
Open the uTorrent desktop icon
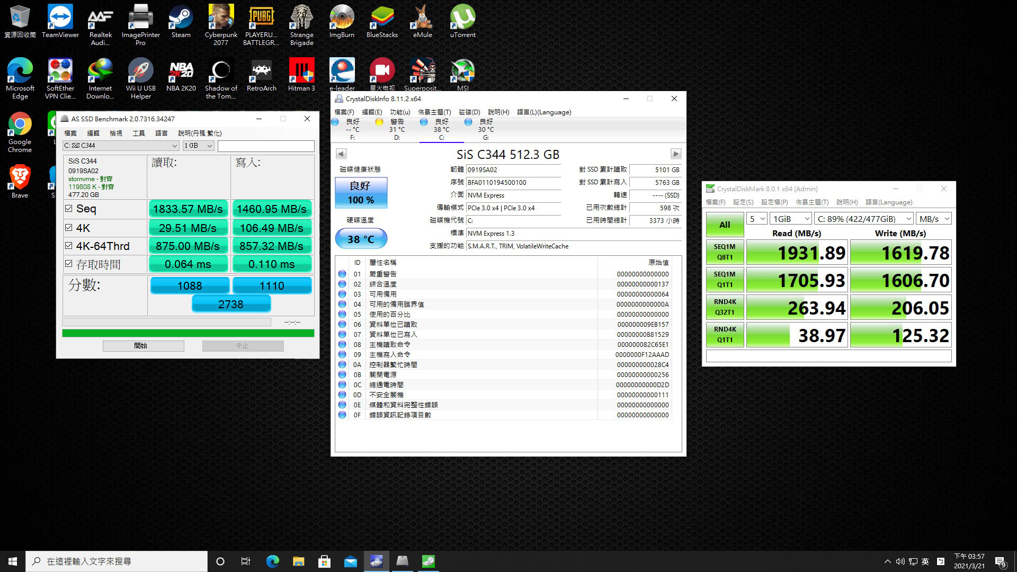[x=462, y=21]
